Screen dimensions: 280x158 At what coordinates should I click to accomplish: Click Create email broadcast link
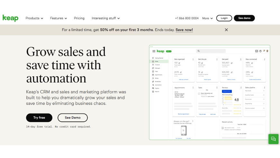pyautogui.click(x=255, y=79)
